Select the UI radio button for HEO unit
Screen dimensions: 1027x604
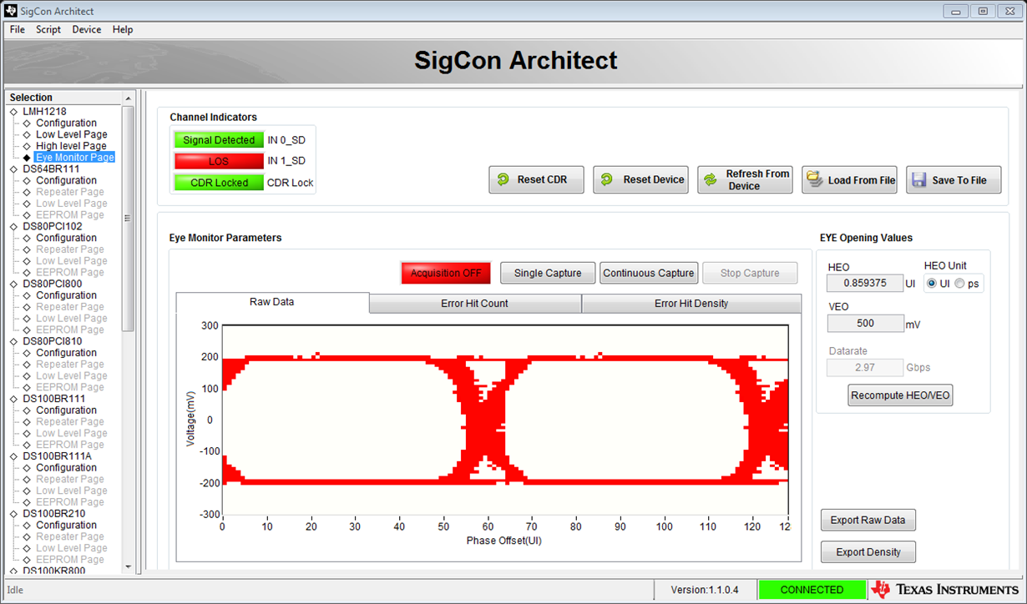click(x=932, y=284)
